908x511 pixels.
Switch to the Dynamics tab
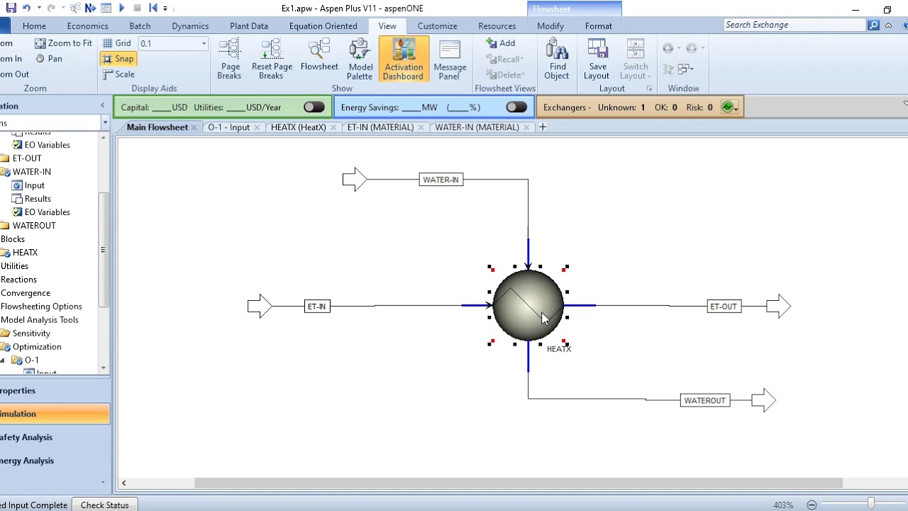190,26
